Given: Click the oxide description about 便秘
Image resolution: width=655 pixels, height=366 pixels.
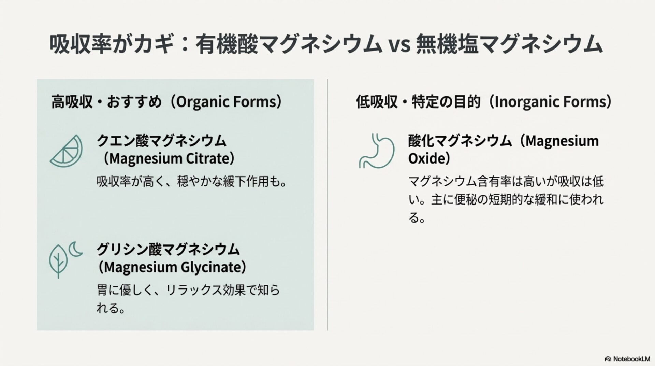Looking at the screenshot, I should click(506, 199).
